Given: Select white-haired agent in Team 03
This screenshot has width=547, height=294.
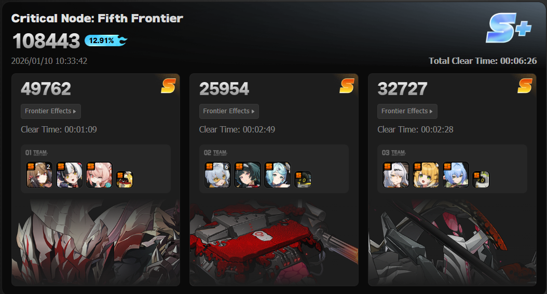Looking at the screenshot, I should click(x=395, y=175).
